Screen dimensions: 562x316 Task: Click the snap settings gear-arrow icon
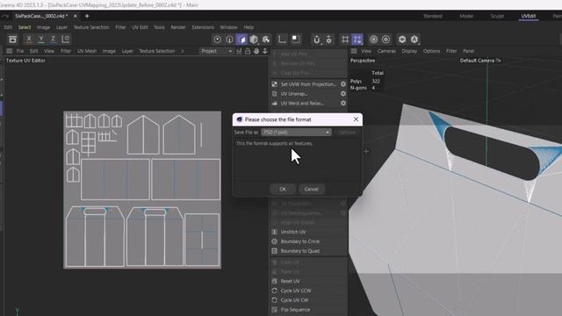(x=328, y=39)
